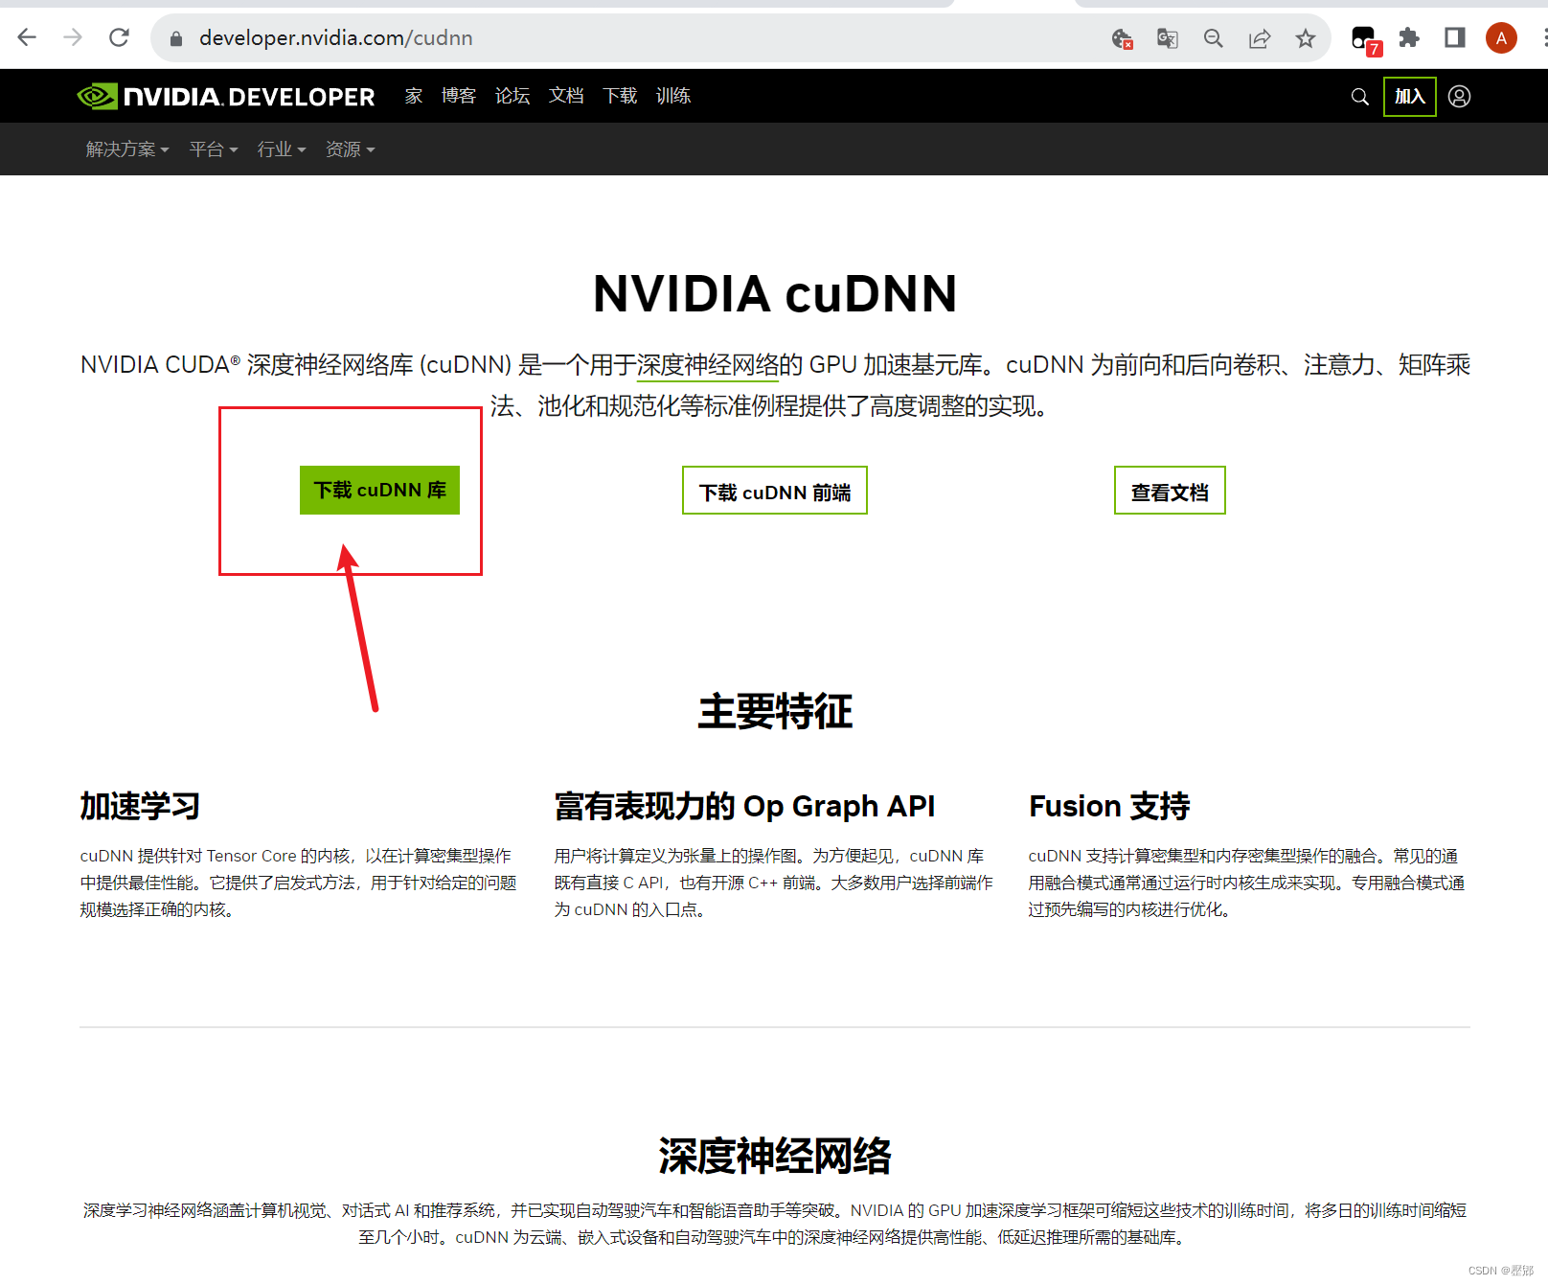Open the browser extensions puzzle piece icon
Viewport: 1548px width, 1285px height.
point(1408,38)
